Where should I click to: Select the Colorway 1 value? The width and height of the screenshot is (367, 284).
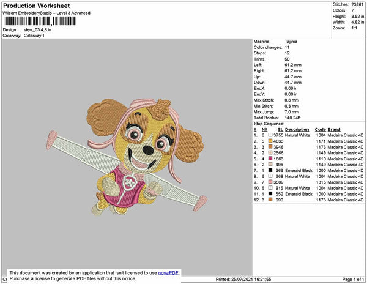(34, 35)
